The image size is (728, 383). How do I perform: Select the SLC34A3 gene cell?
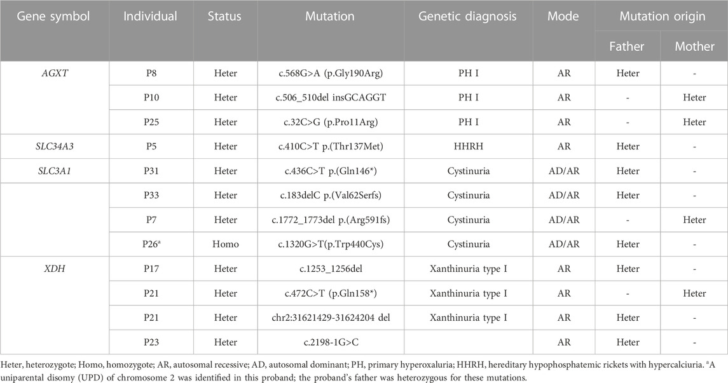(x=55, y=147)
